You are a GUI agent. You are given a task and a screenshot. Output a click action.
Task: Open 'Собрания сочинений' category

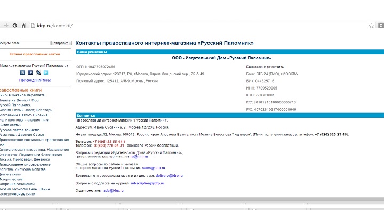(x=17, y=184)
